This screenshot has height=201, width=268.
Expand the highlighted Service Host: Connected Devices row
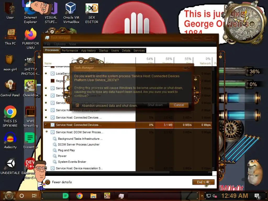point(46,125)
